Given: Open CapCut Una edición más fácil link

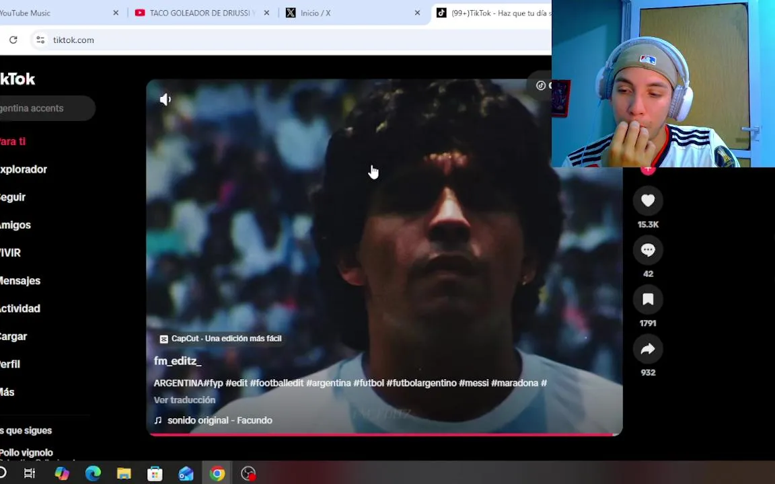Looking at the screenshot, I should (x=221, y=339).
